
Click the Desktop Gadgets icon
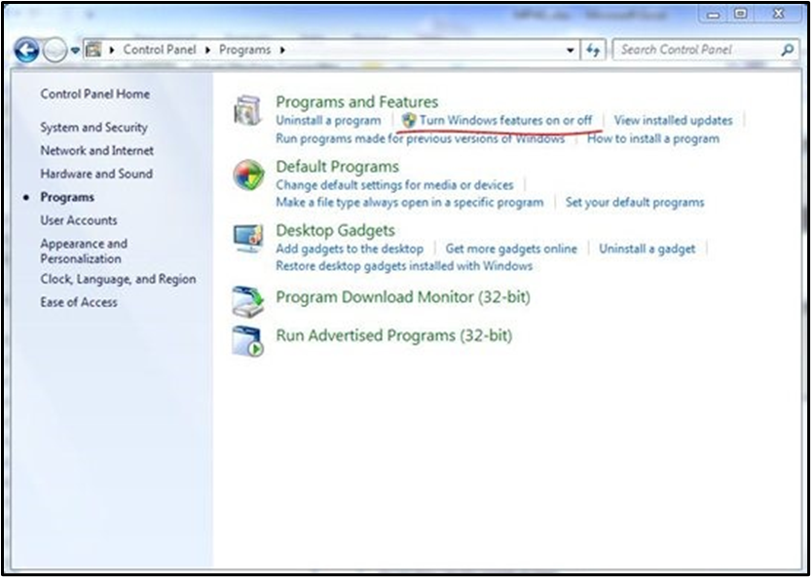(247, 239)
